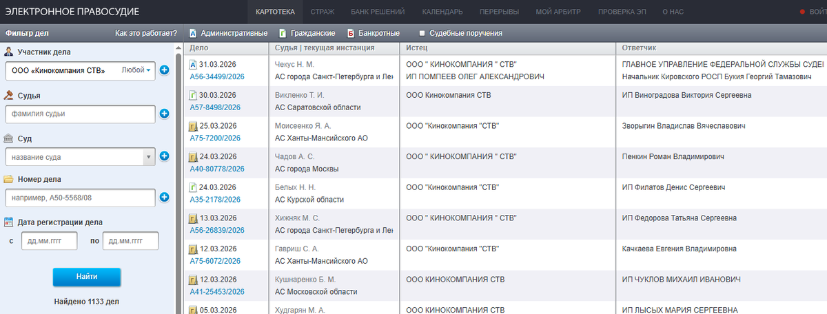Open the Мой арбитр tab
The width and height of the screenshot is (827, 314).
click(559, 12)
